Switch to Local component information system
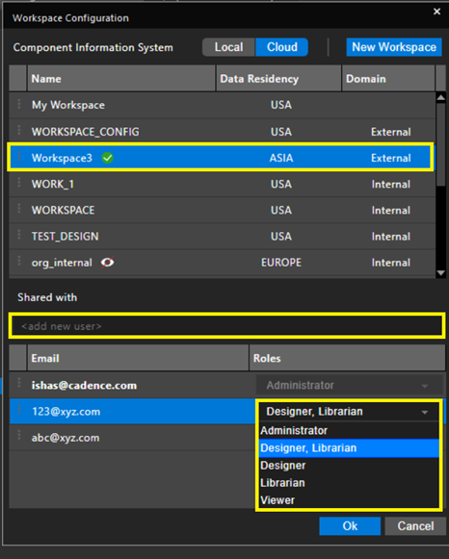 [x=228, y=47]
